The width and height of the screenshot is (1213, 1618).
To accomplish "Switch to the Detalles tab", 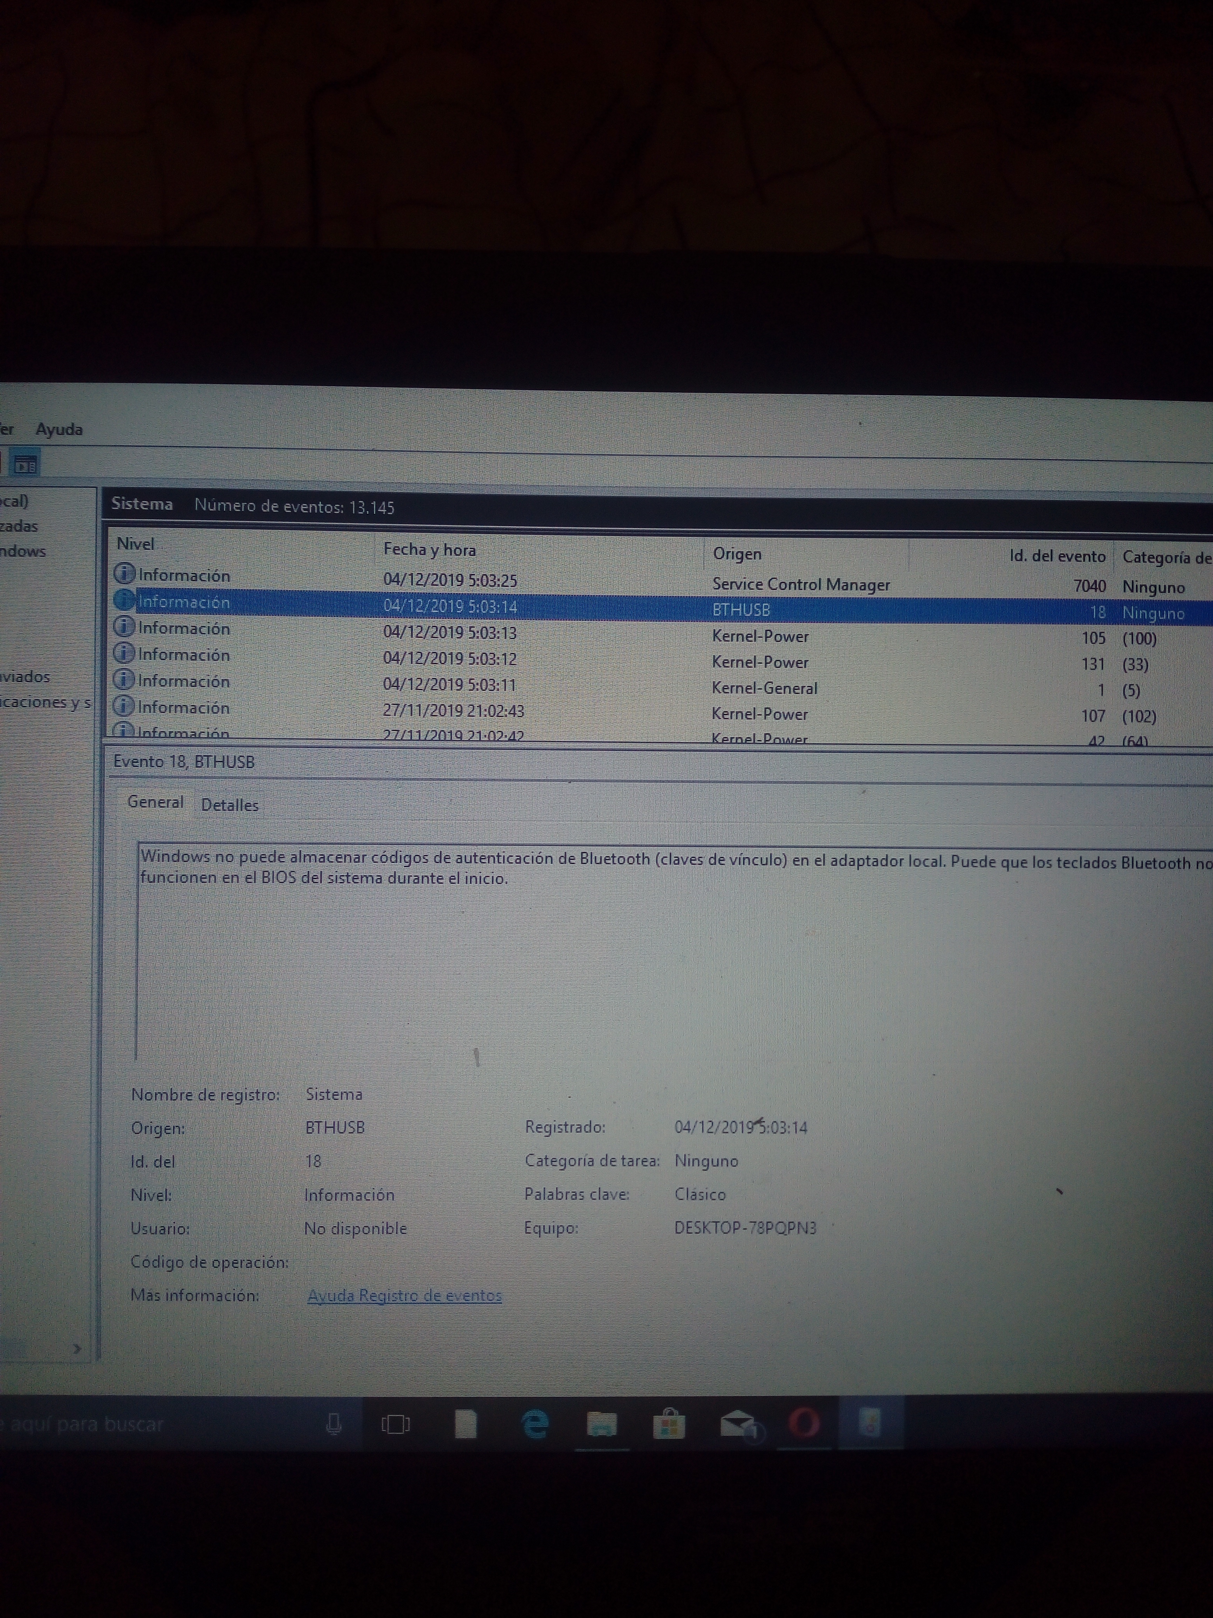I will 230,805.
